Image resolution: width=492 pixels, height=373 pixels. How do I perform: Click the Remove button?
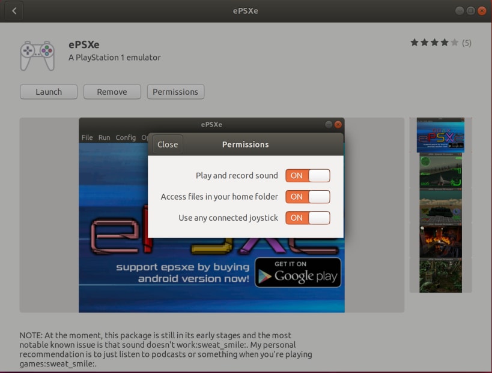point(112,92)
